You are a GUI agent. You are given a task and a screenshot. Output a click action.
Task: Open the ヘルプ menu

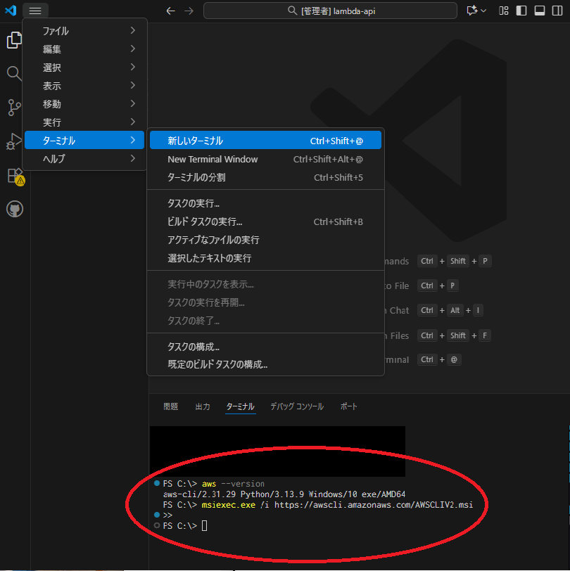[84, 158]
